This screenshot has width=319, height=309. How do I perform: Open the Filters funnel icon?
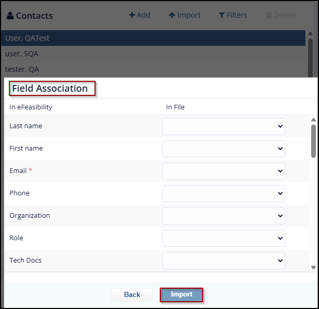[221, 15]
